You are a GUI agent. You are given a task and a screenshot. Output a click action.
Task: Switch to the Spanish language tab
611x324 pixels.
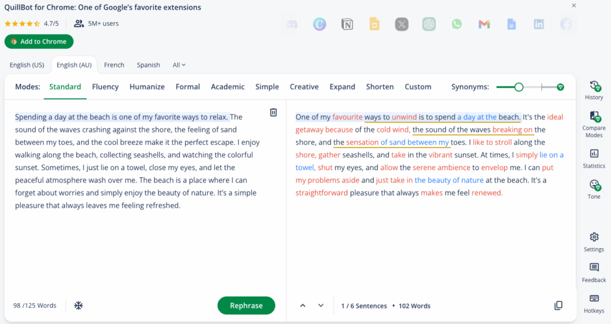pyautogui.click(x=149, y=65)
